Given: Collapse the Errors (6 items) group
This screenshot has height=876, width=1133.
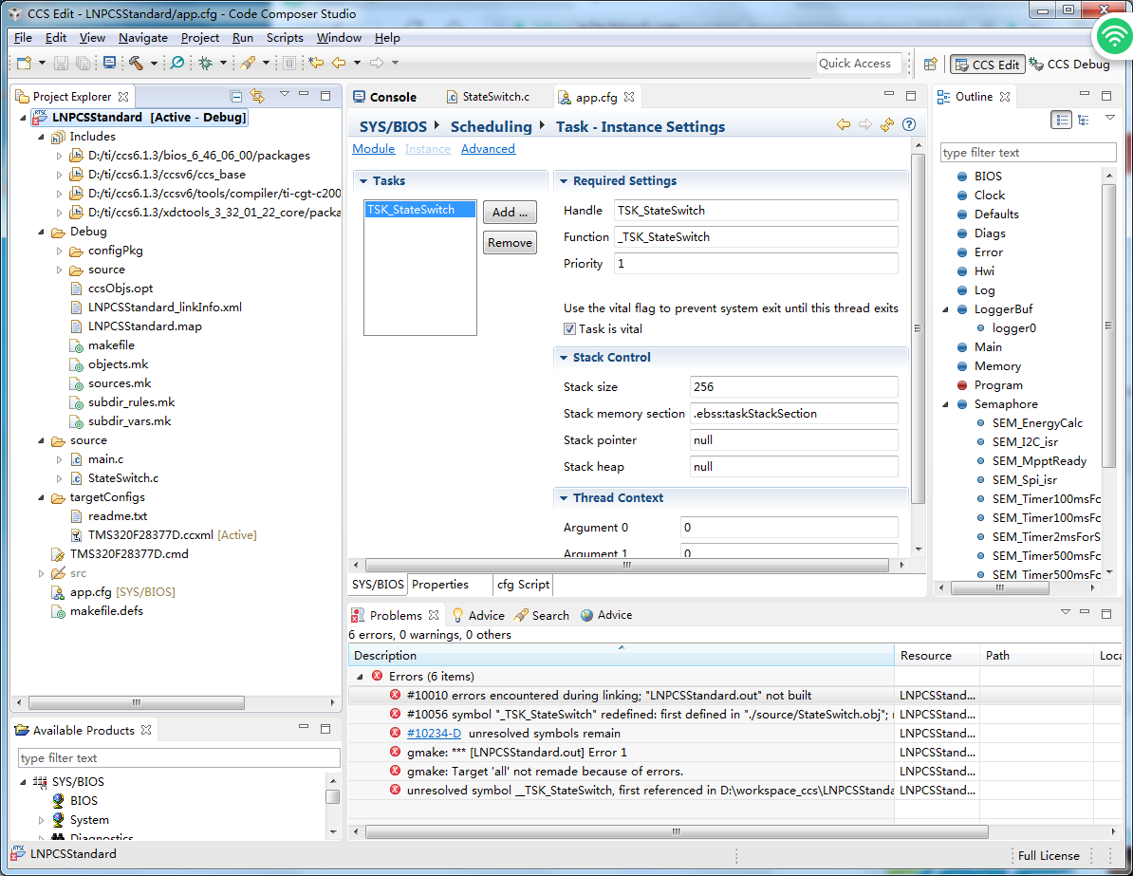Looking at the screenshot, I should point(361,677).
